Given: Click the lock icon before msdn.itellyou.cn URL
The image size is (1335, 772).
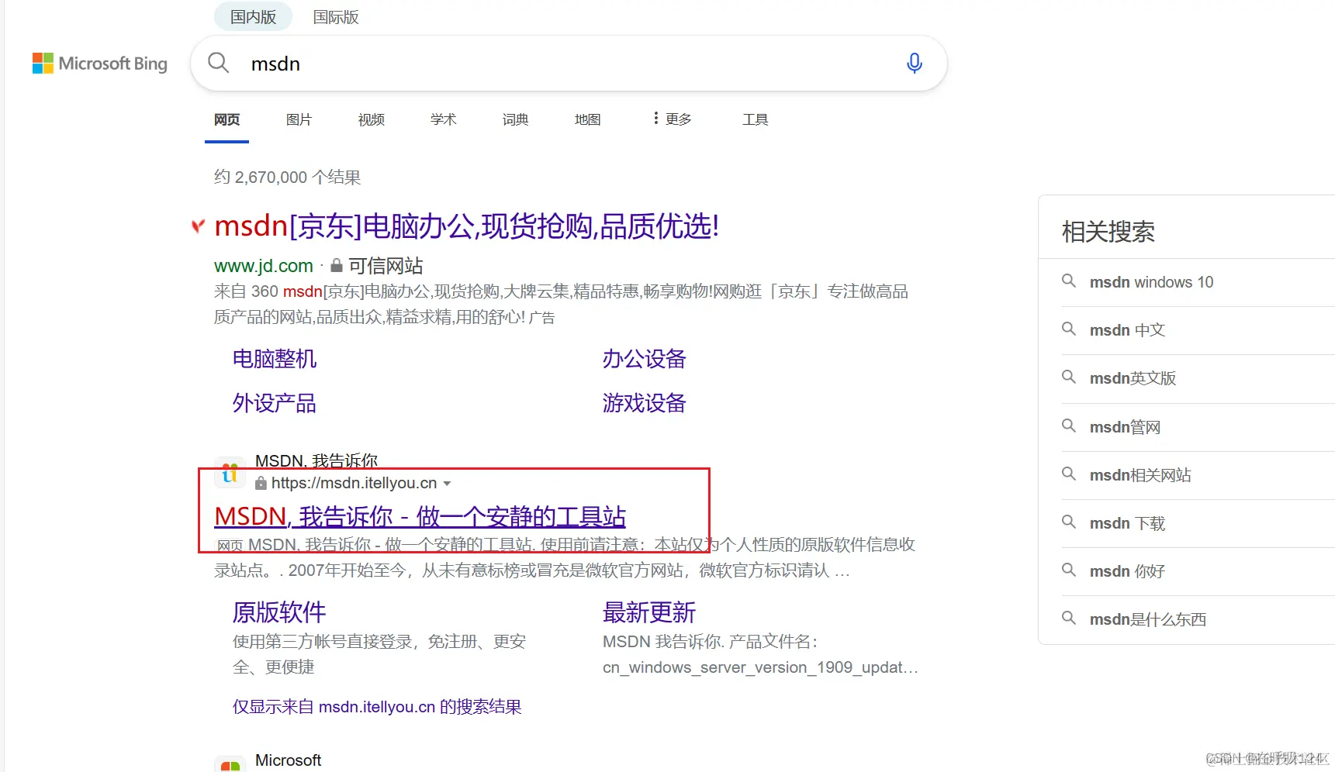Looking at the screenshot, I should tap(261, 483).
